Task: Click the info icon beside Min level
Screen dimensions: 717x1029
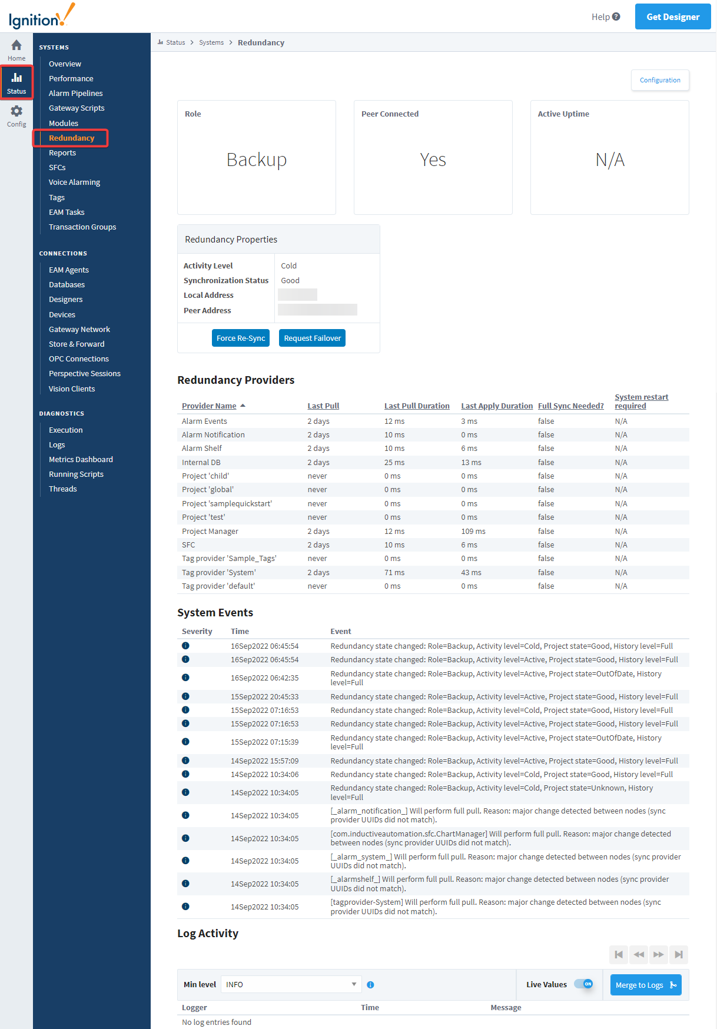Action: 370,984
